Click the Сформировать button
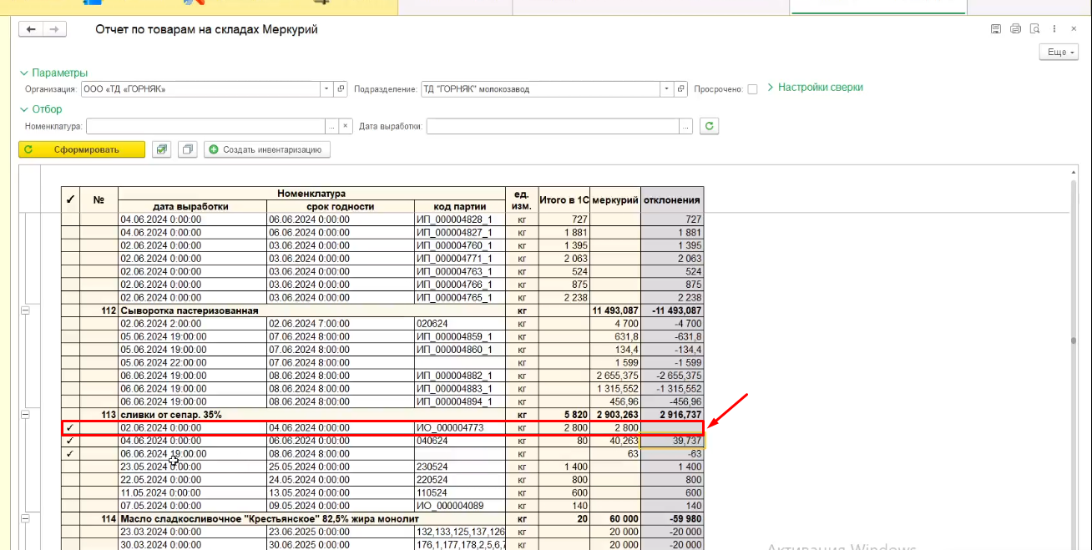The height and width of the screenshot is (550, 1092). [x=82, y=149]
